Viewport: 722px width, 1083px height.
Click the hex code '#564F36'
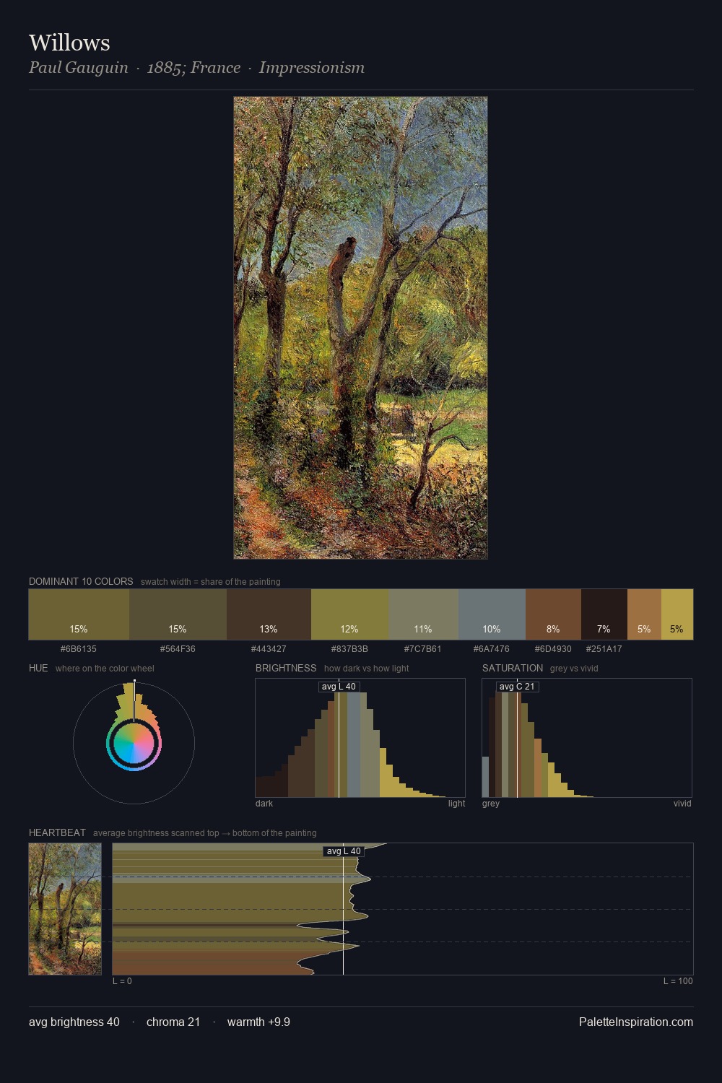[178, 649]
